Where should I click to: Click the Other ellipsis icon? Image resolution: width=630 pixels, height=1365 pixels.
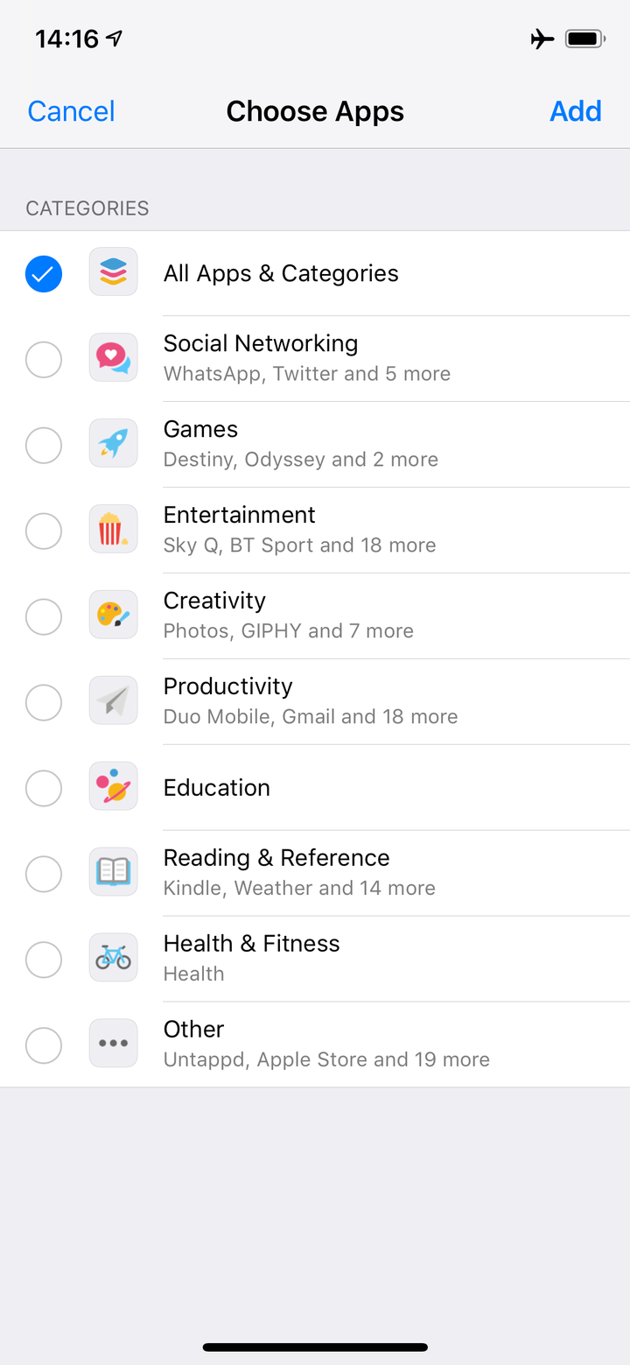click(x=114, y=1045)
